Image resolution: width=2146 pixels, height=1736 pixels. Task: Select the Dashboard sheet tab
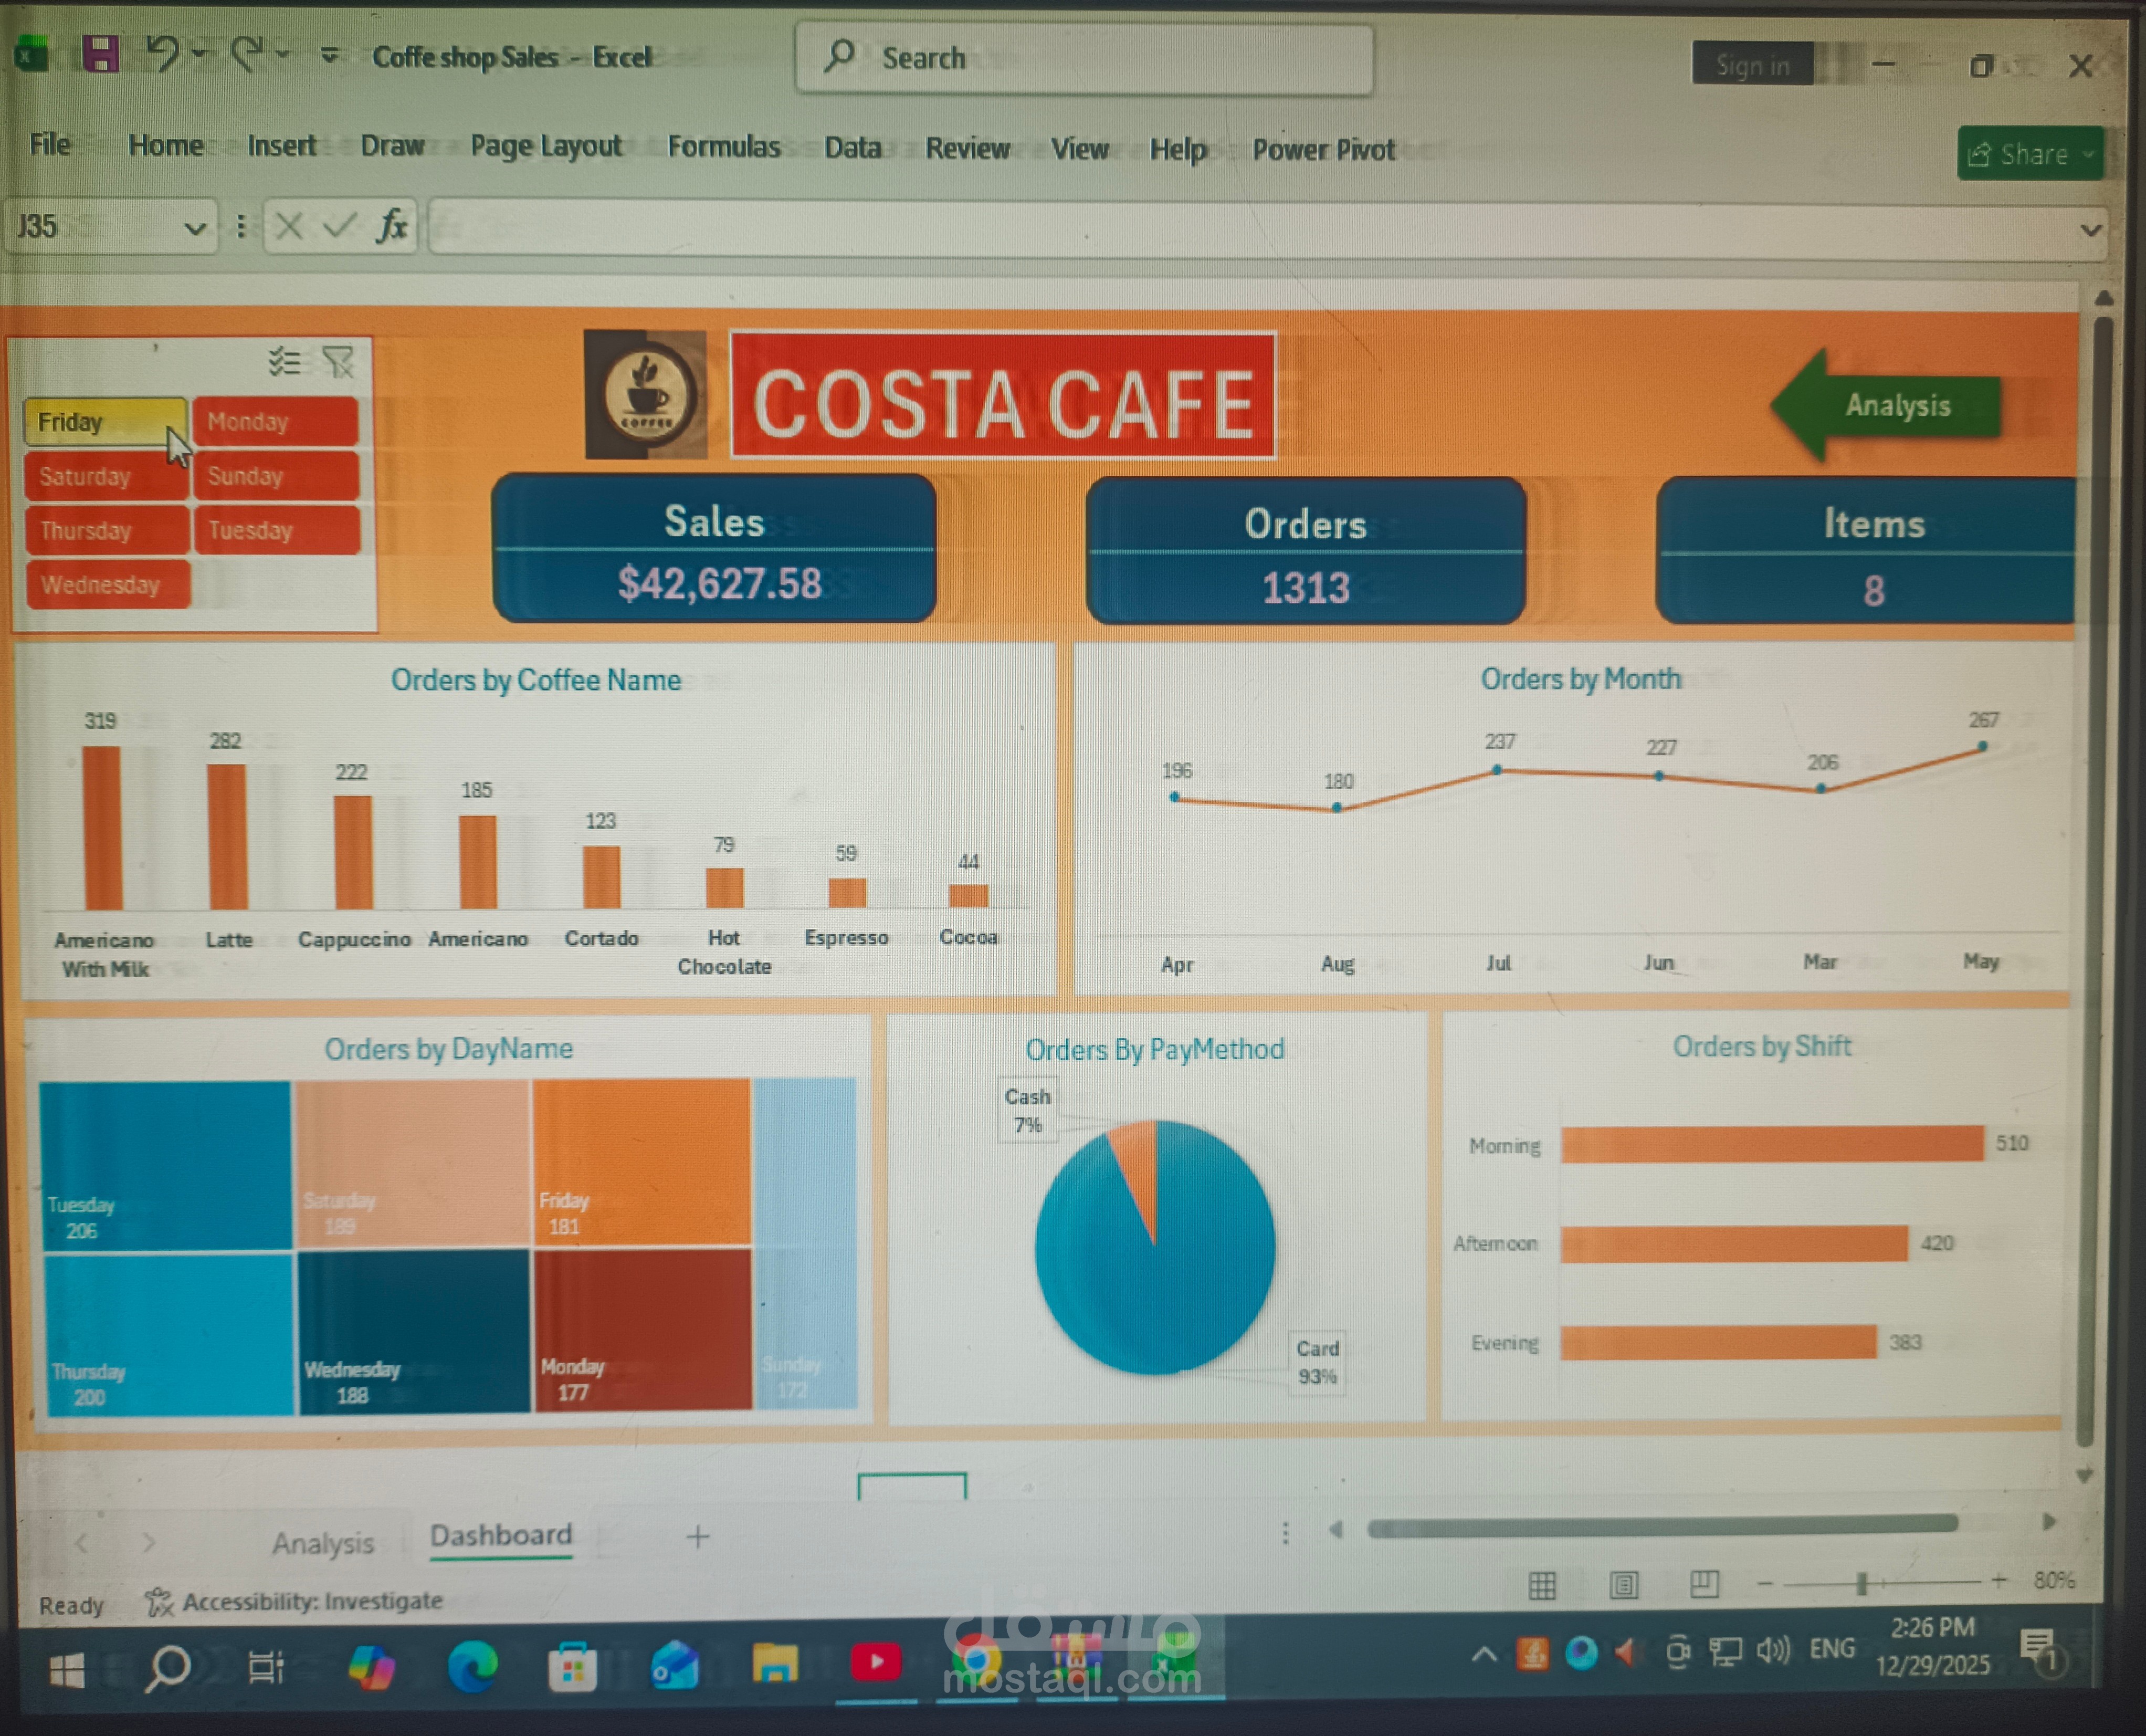pyautogui.click(x=501, y=1535)
